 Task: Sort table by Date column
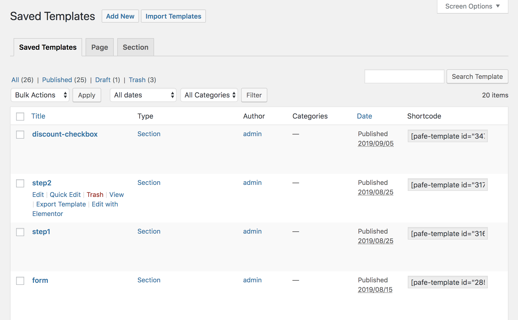click(364, 116)
